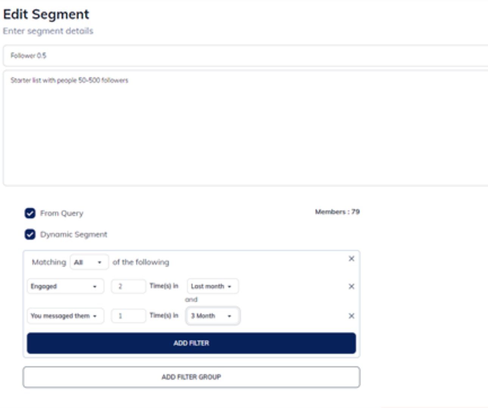Screen dimensions: 488x408
Task: Toggle the Dynamic Segment checkbox
Action: tap(30, 234)
